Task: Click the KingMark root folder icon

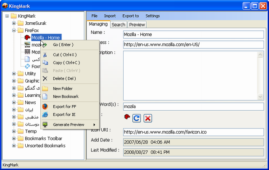Action: click(x=13, y=16)
